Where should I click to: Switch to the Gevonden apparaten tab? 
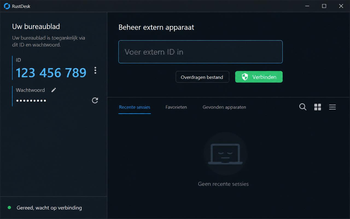pos(224,107)
